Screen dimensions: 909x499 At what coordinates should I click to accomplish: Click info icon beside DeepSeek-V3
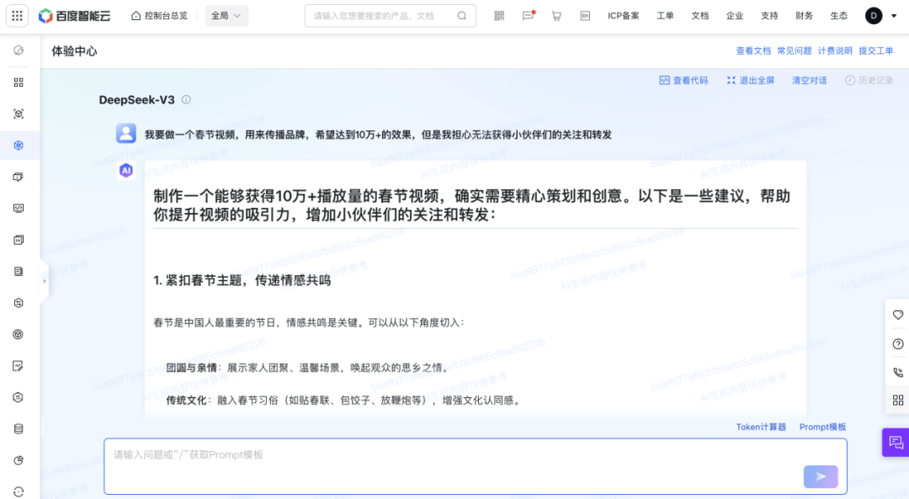click(186, 99)
